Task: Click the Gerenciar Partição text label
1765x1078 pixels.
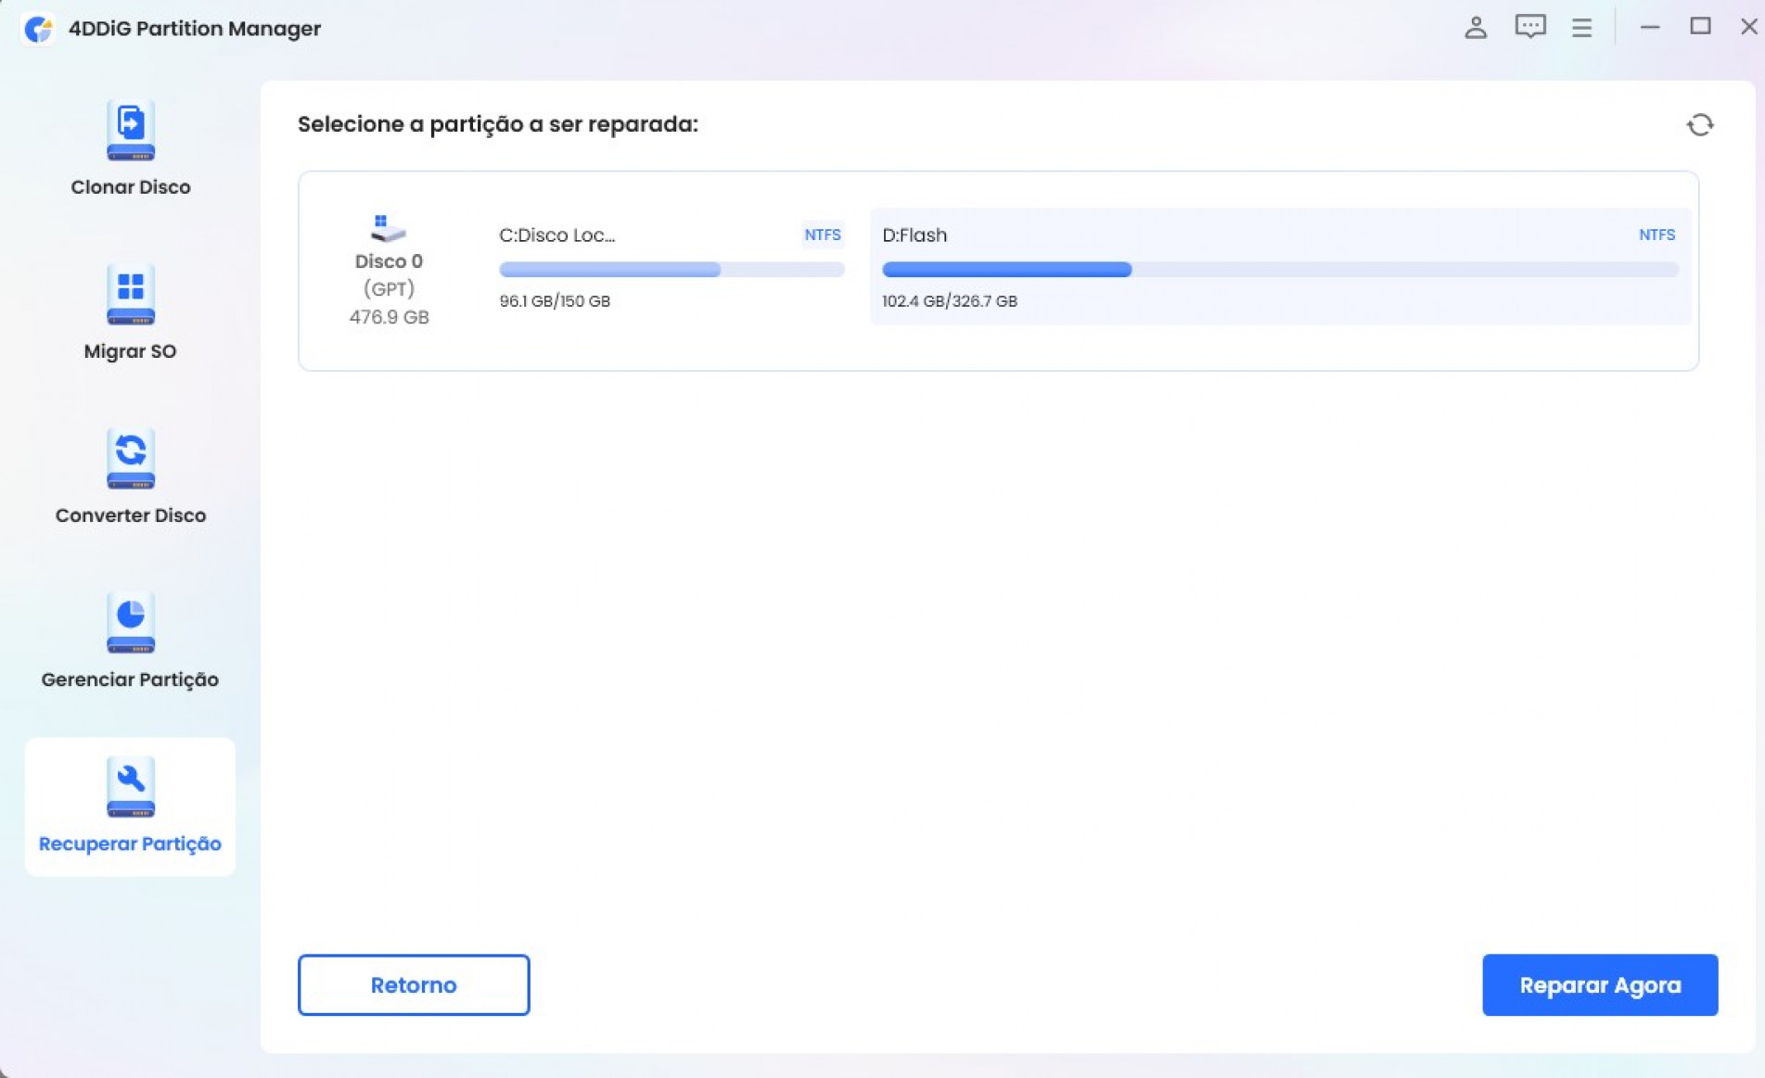Action: [130, 679]
